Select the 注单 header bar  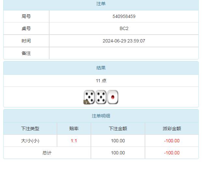click(101, 4)
